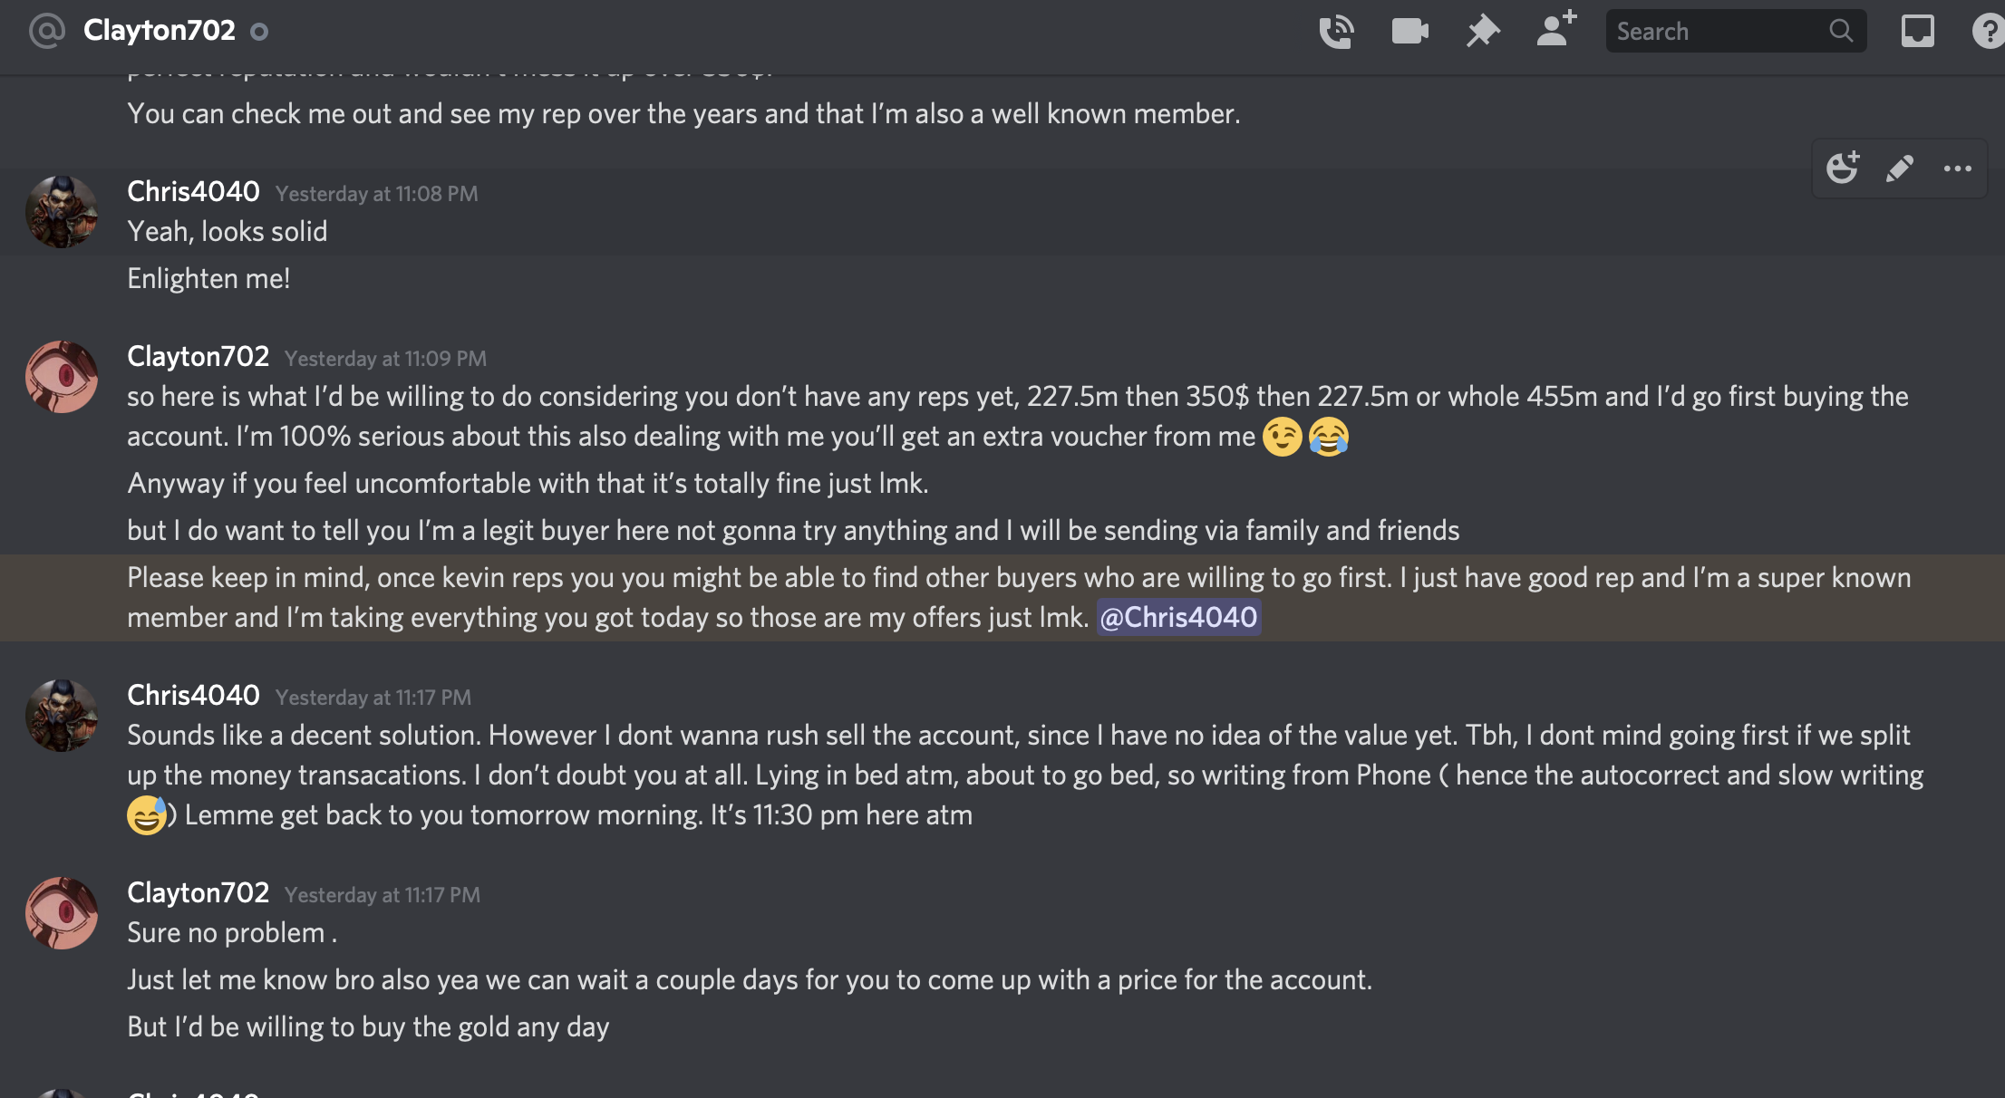Open the inbox panel
The height and width of the screenshot is (1098, 2005).
1917,32
